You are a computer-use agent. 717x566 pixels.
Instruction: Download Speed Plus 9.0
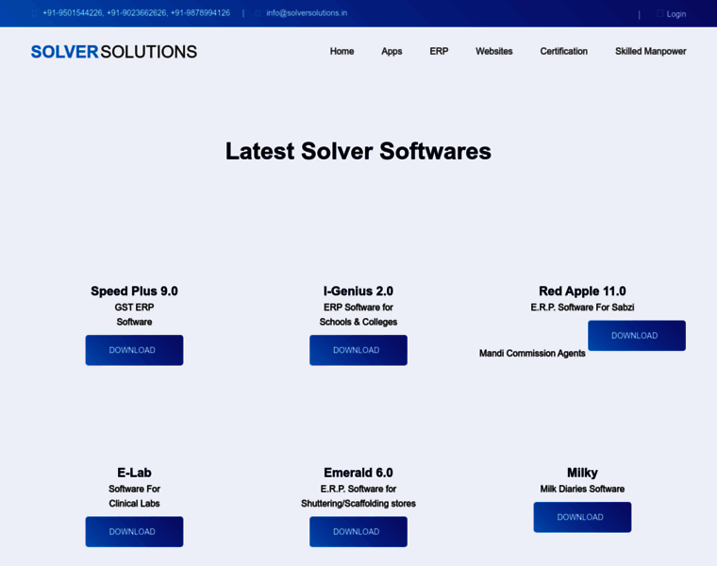tap(134, 350)
